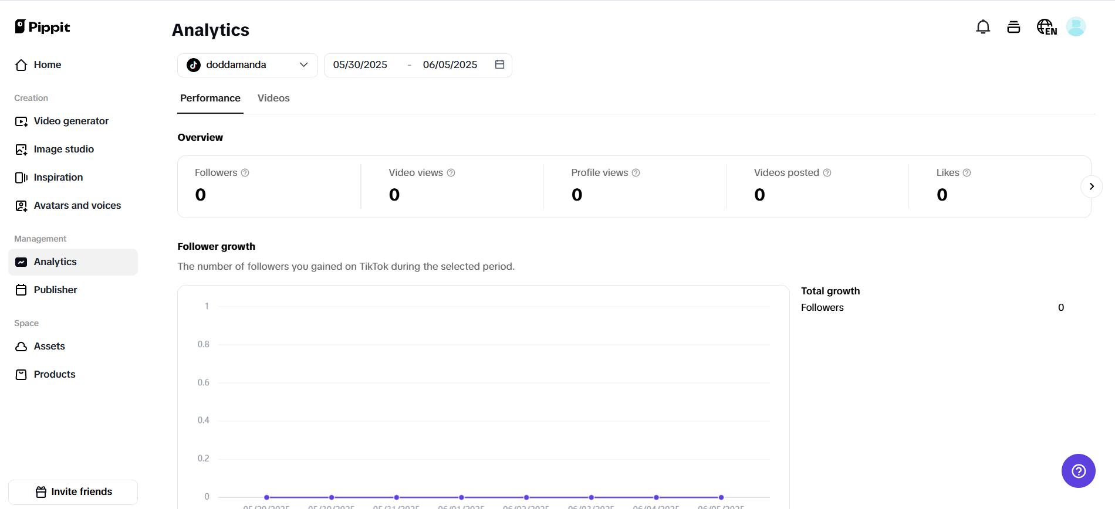
Task: Open Avatars and voices menu item
Action: coord(73,206)
